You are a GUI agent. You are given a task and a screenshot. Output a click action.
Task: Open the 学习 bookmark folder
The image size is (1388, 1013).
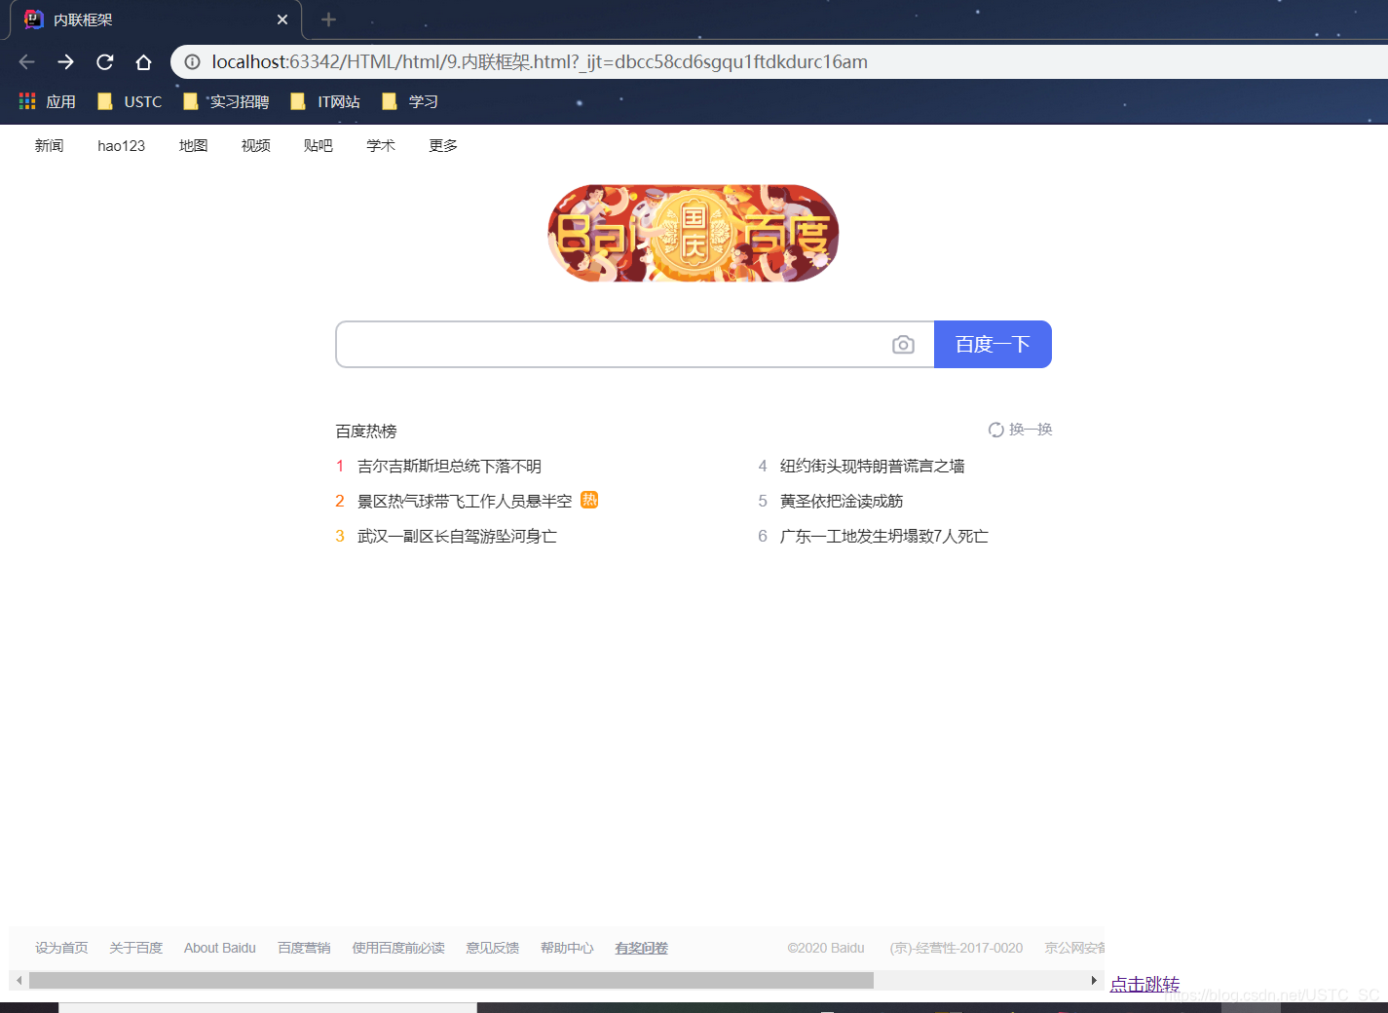pyautogui.click(x=410, y=101)
